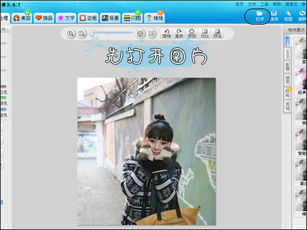Click the 提意见 feedback link
This screenshot has height=230, width=307.
[x=292, y=4]
